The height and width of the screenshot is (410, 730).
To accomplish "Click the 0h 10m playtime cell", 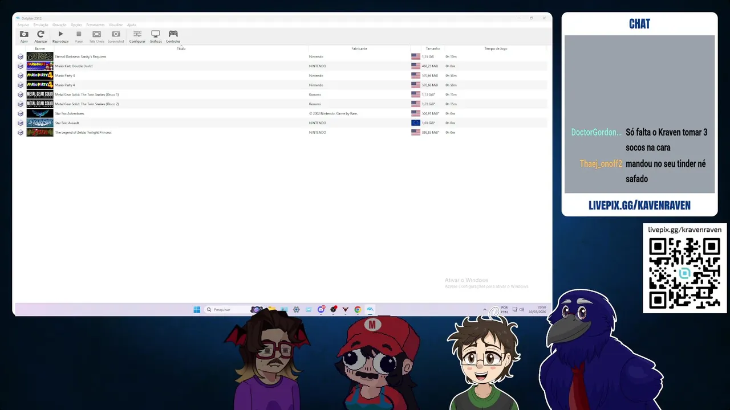I will [x=451, y=57].
